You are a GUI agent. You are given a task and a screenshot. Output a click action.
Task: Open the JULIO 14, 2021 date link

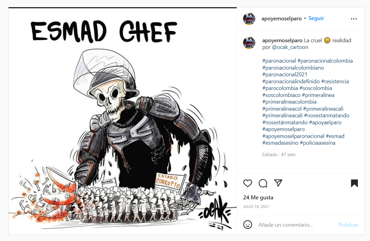coord(256,207)
